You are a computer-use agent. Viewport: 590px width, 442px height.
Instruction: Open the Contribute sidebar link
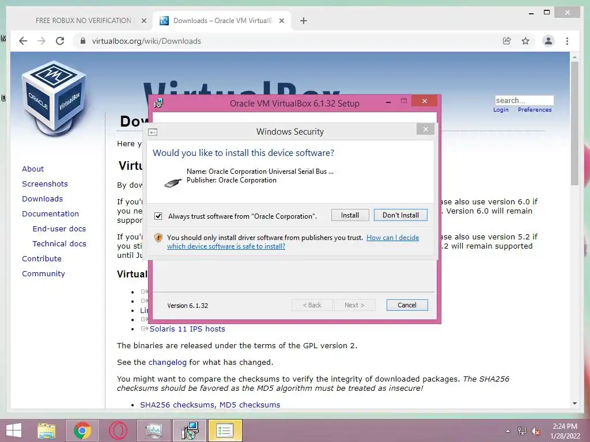(41, 258)
